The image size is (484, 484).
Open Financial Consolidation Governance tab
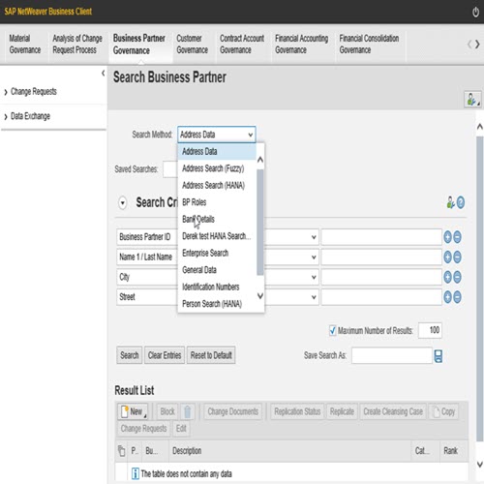(369, 45)
